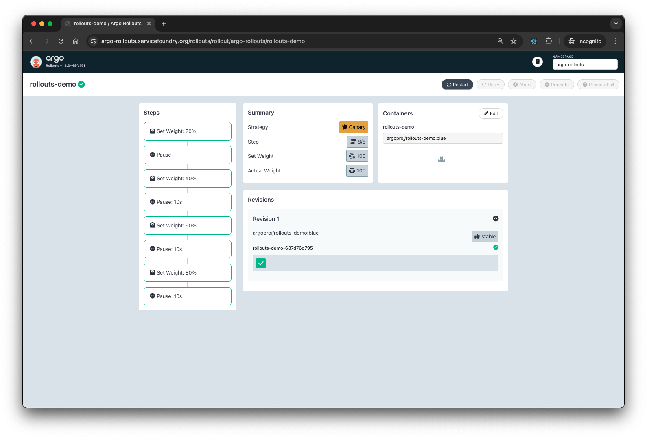647x438 pixels.
Task: Select the Set Weight: 60% step
Action: coord(188,226)
